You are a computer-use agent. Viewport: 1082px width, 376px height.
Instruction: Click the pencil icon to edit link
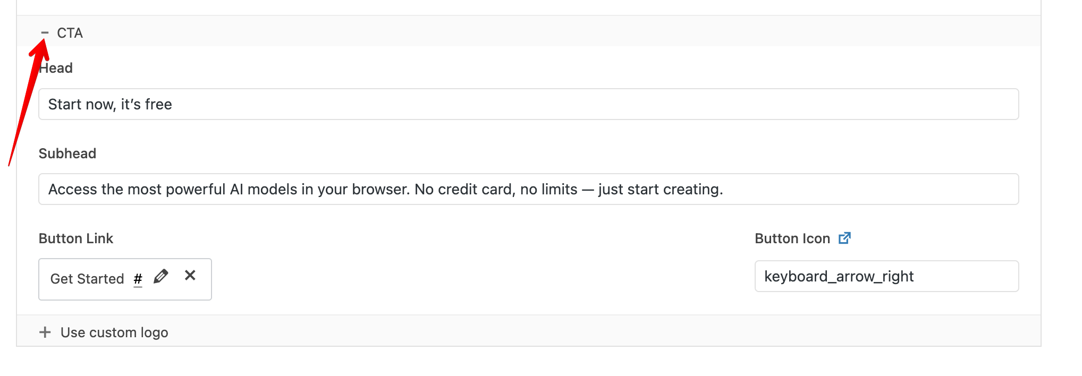coord(160,277)
